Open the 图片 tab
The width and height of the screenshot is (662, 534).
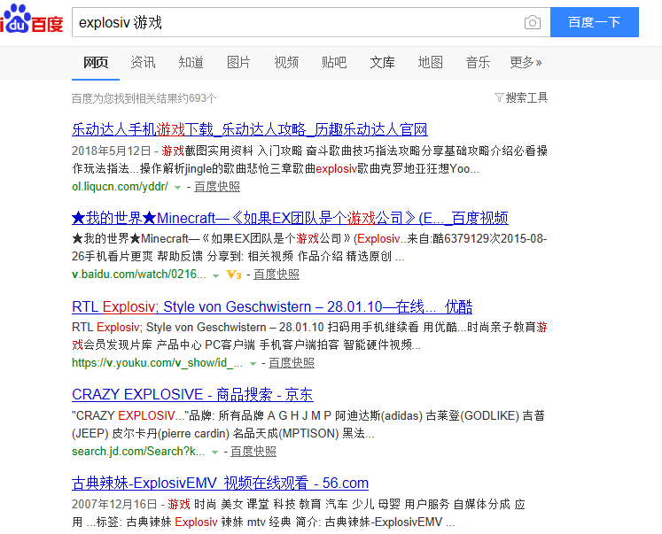(238, 62)
